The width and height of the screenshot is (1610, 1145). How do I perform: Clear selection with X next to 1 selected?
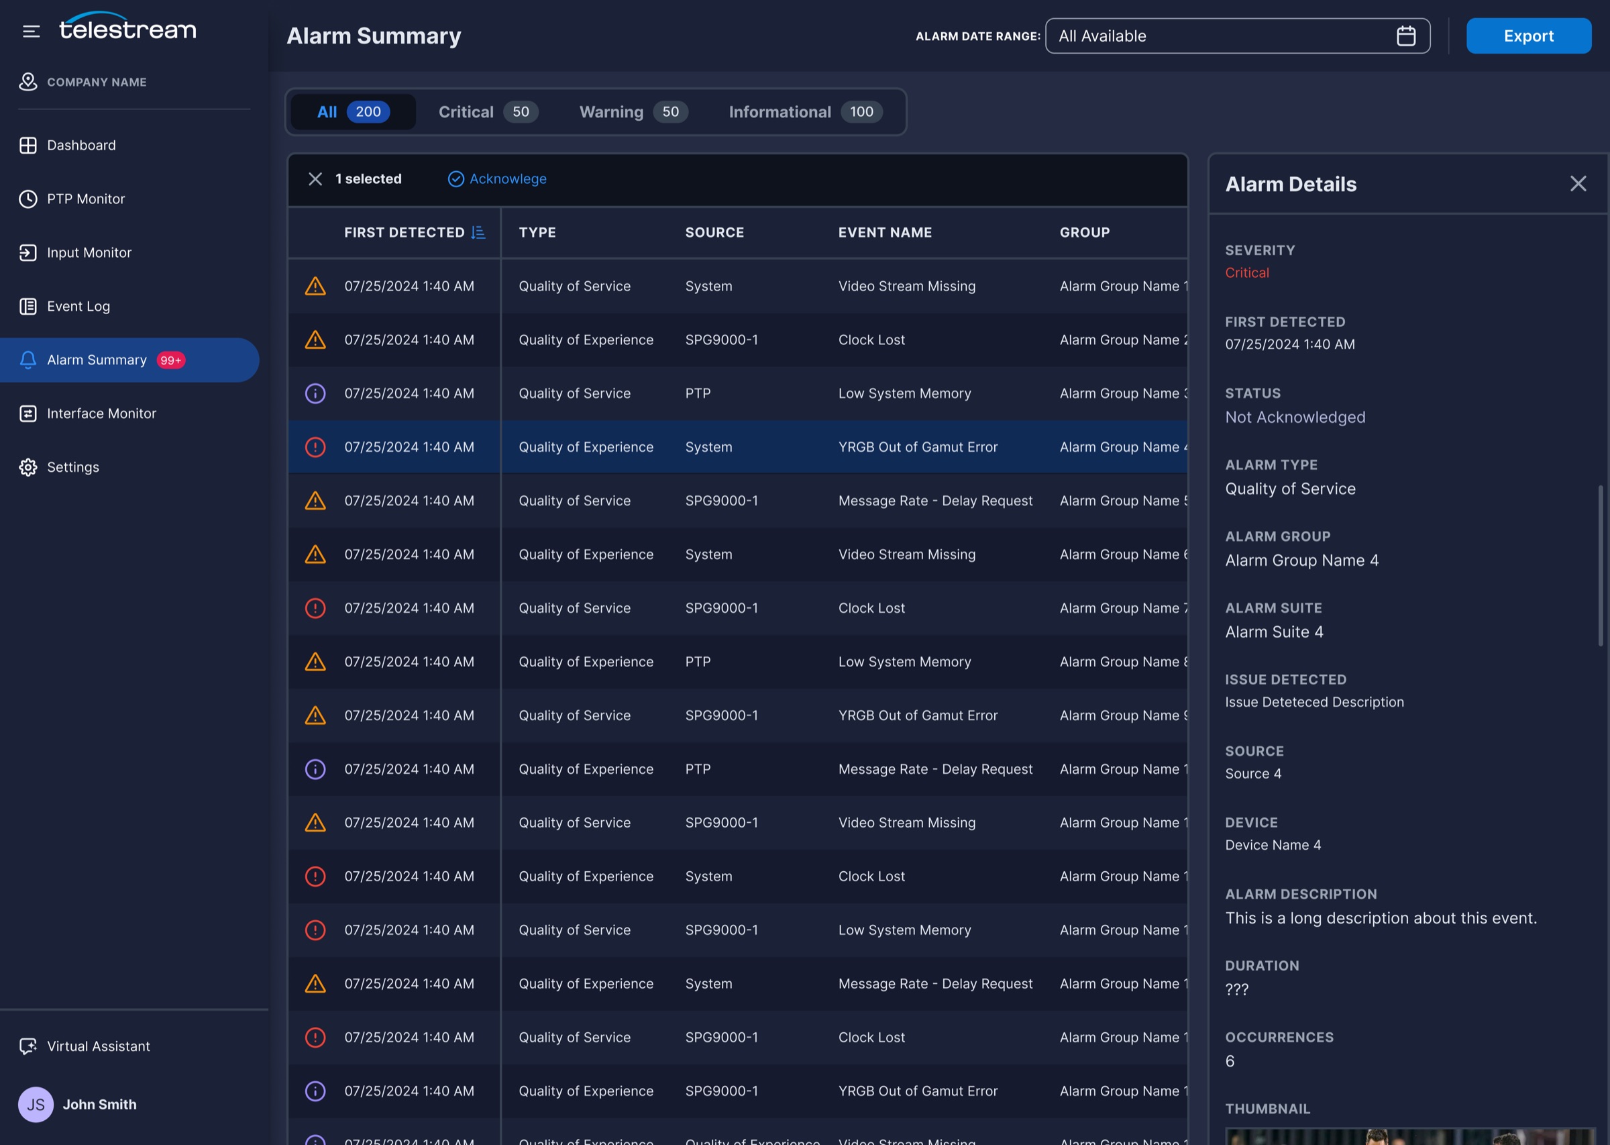(x=315, y=179)
